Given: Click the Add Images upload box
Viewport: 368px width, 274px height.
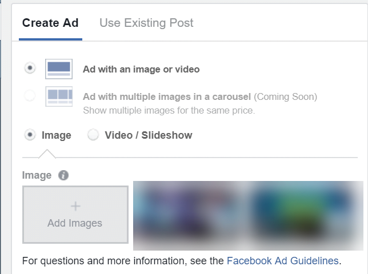Looking at the screenshot, I should point(75,215).
